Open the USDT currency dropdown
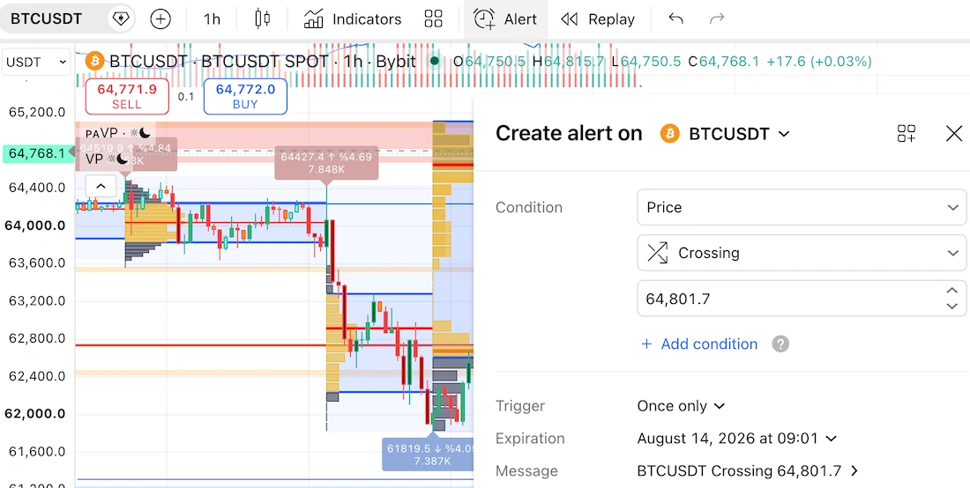 [x=36, y=62]
